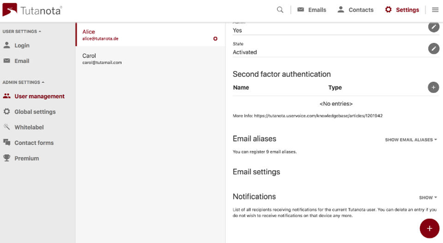The image size is (443, 243).
Task: Open the Contacts tab
Action: pos(355,10)
